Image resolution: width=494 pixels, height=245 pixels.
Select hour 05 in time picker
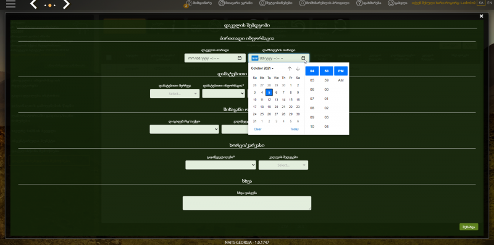(312, 80)
